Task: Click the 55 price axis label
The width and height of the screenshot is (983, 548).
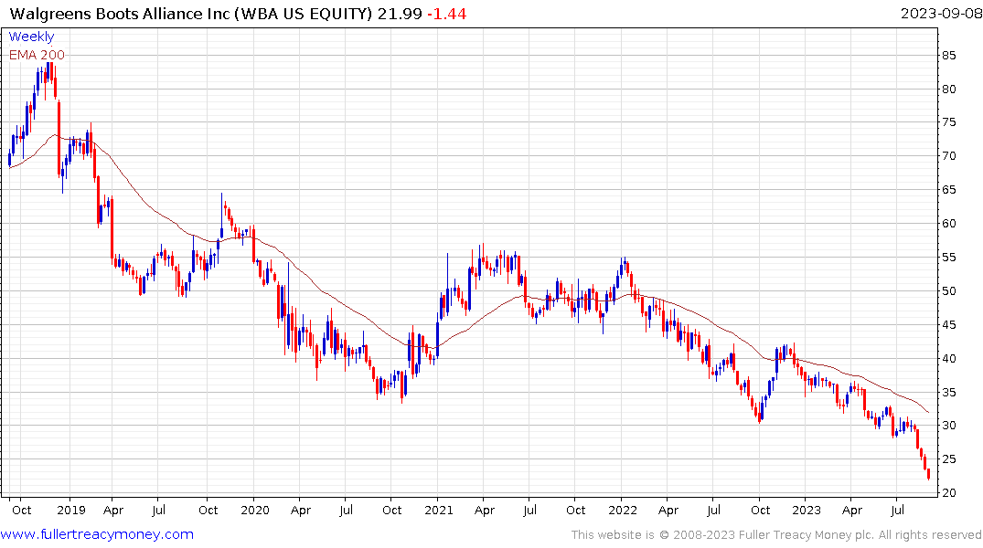Action: pyautogui.click(x=948, y=258)
